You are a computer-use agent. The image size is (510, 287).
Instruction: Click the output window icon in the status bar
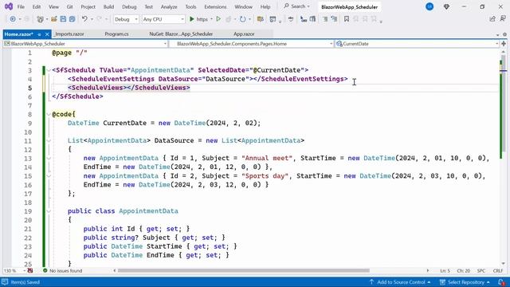click(5, 282)
